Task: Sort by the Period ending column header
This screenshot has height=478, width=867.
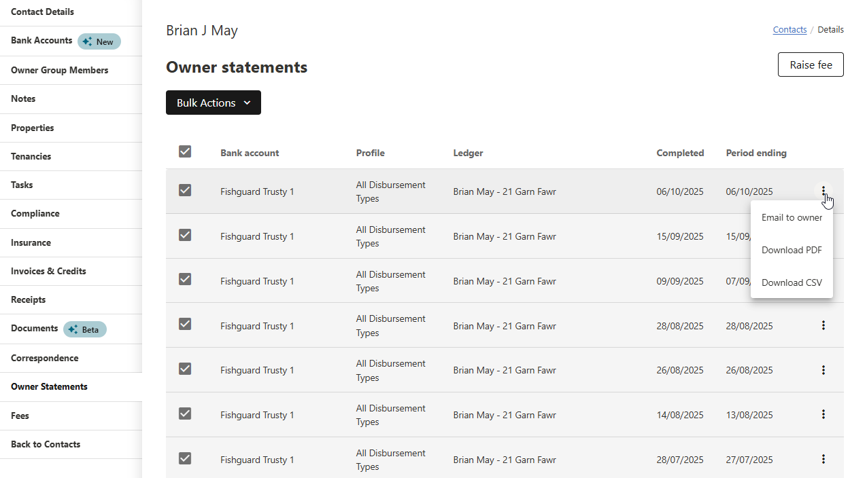Action: click(x=756, y=153)
